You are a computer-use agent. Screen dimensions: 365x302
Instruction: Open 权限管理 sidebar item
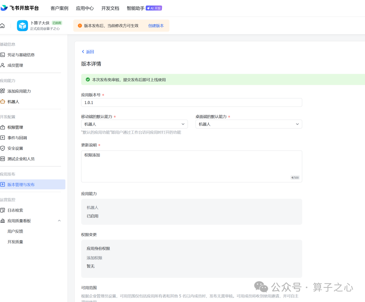[15, 127]
